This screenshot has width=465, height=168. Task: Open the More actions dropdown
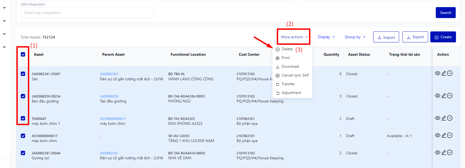tap(294, 37)
